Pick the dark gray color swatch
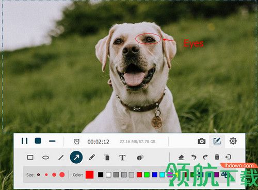258x190 pixels. click(x=116, y=175)
